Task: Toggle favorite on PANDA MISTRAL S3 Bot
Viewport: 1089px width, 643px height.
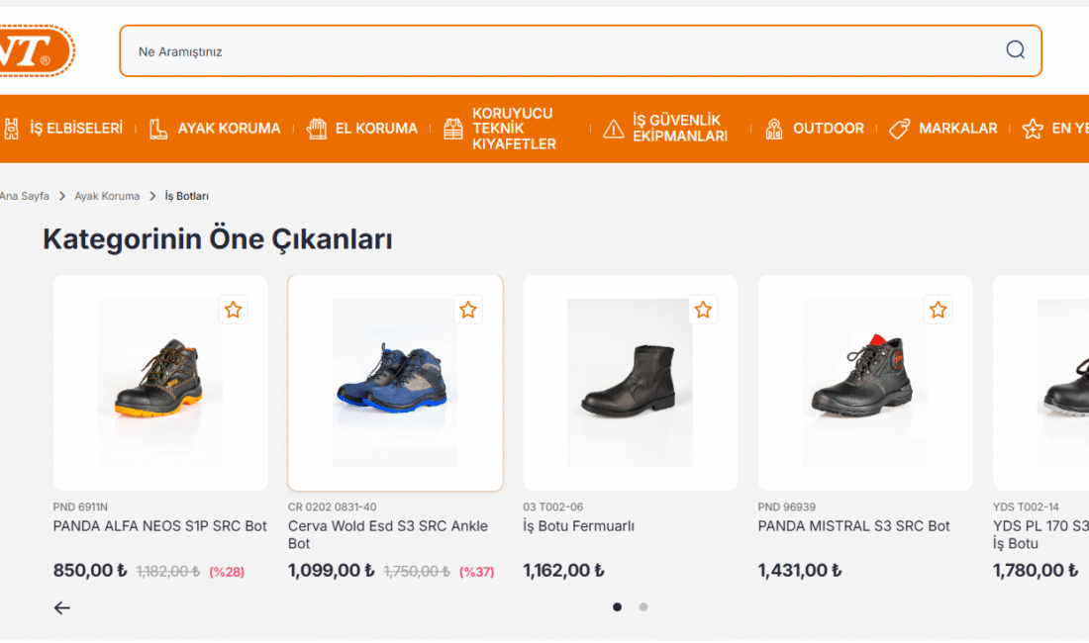Action: [938, 310]
